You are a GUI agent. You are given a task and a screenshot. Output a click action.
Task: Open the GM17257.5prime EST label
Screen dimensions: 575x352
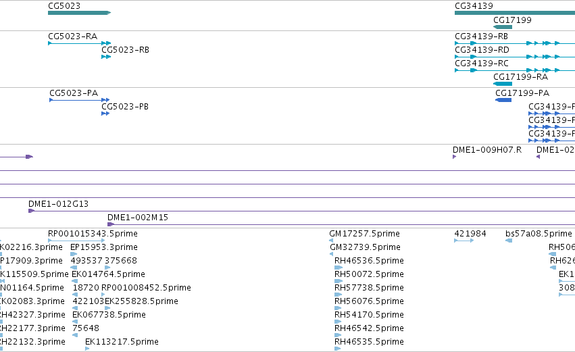pos(364,234)
